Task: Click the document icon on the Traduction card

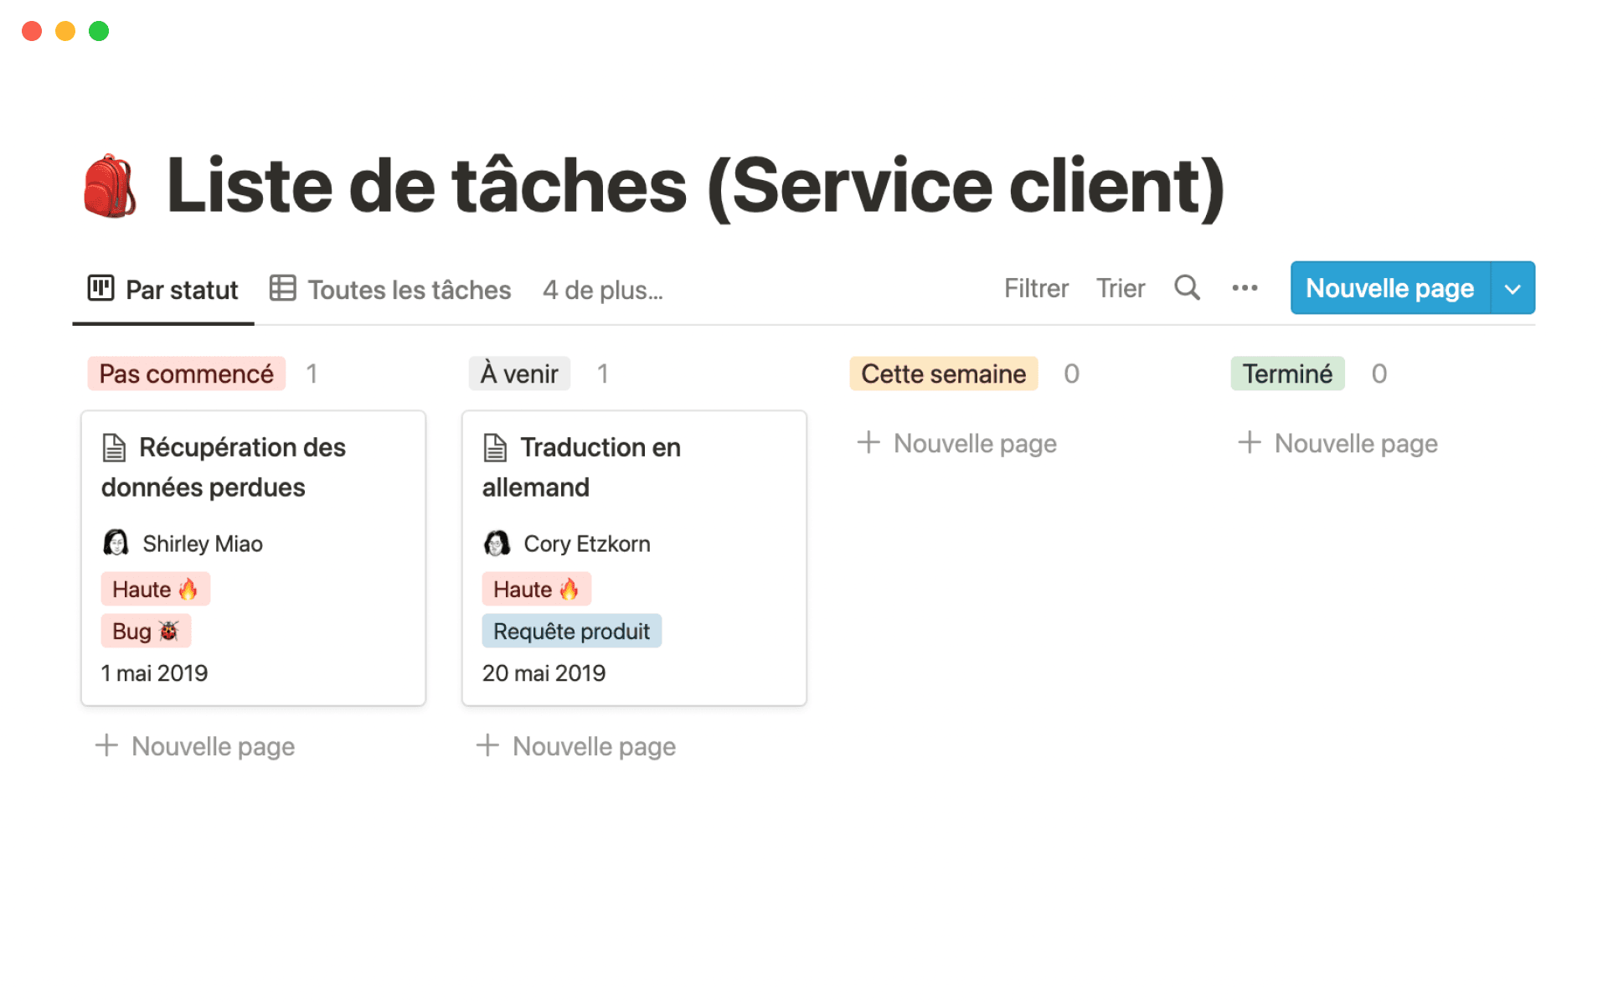Action: click(495, 448)
